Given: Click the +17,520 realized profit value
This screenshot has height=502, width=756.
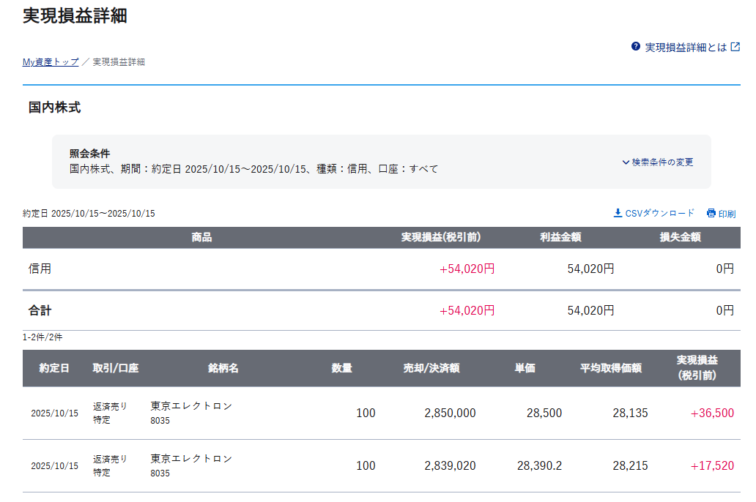Looking at the screenshot, I should [711, 465].
